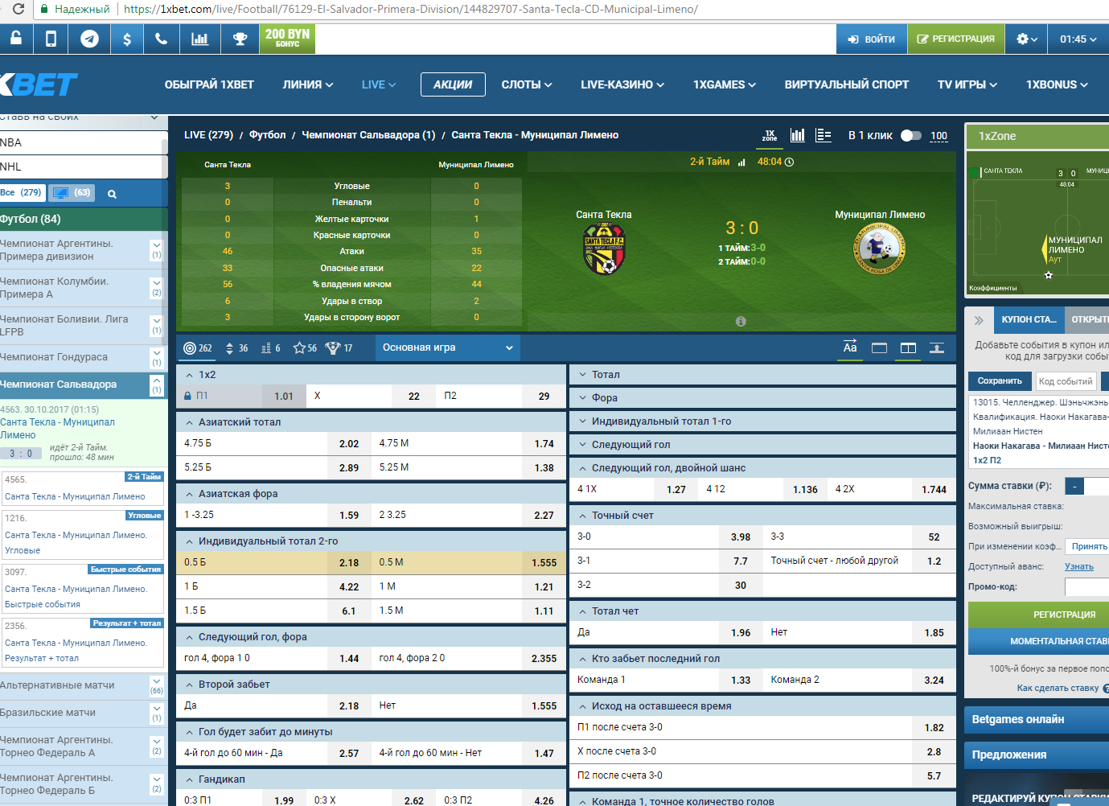This screenshot has height=806, width=1109.
Task: Click the АКЦИИ button
Action: (x=453, y=84)
